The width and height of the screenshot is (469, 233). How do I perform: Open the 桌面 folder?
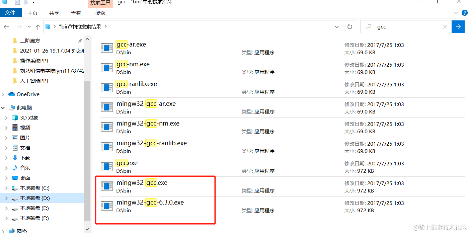click(25, 178)
